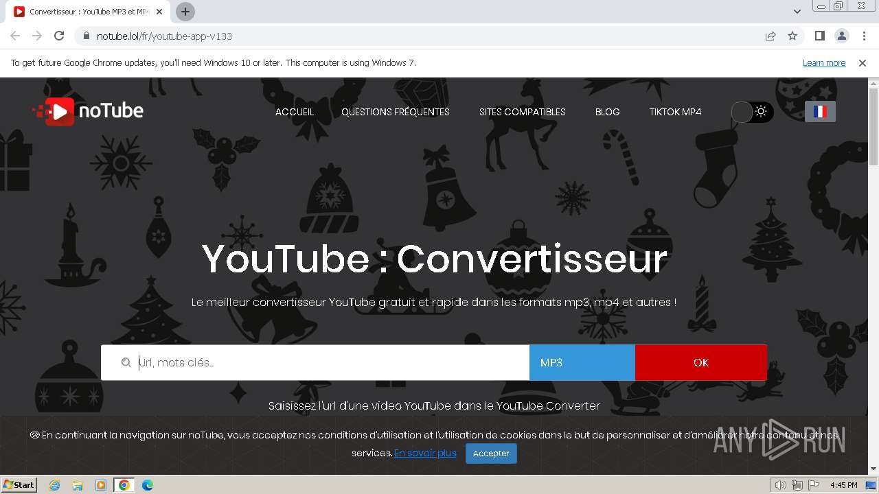879x494 pixels.
Task: Open the Chrome three-dot menu
Action: click(864, 36)
